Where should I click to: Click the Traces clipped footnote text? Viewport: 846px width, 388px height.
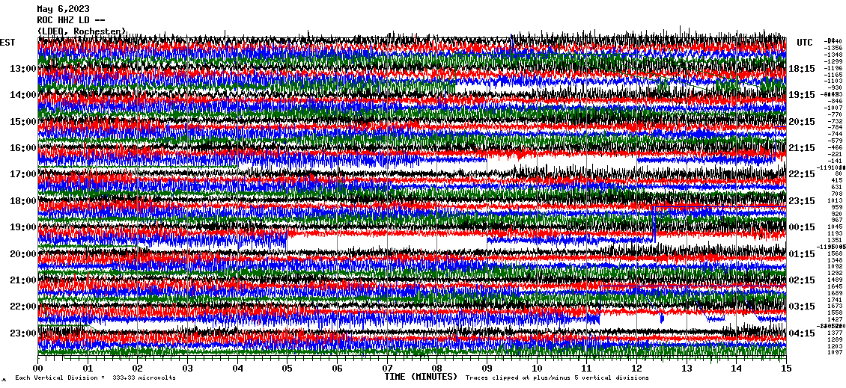coord(557,378)
